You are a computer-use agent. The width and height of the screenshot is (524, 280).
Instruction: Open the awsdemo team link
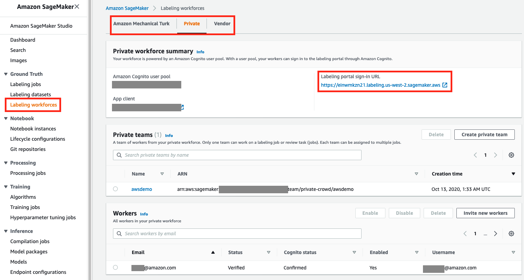pyautogui.click(x=142, y=189)
